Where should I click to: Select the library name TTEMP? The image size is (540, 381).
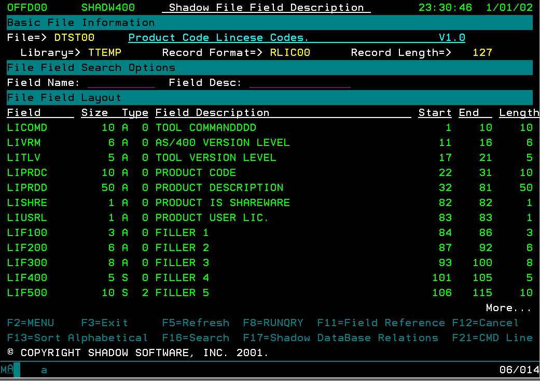tap(105, 53)
